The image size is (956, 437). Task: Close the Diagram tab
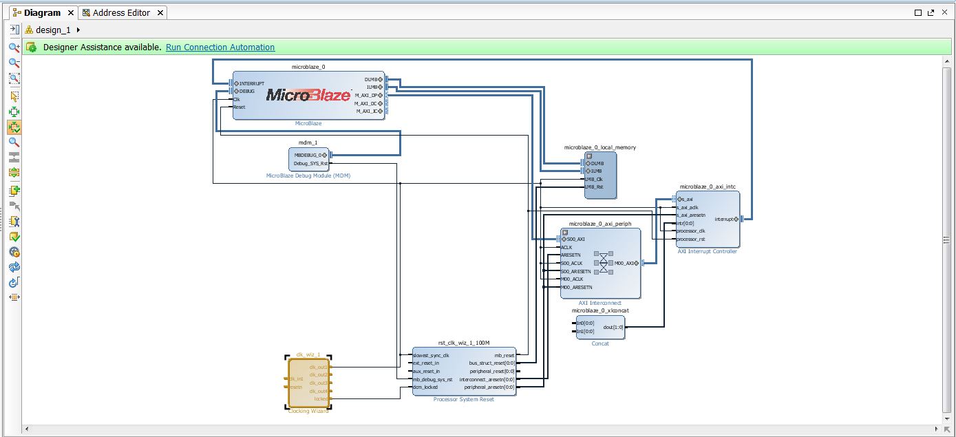pyautogui.click(x=70, y=12)
